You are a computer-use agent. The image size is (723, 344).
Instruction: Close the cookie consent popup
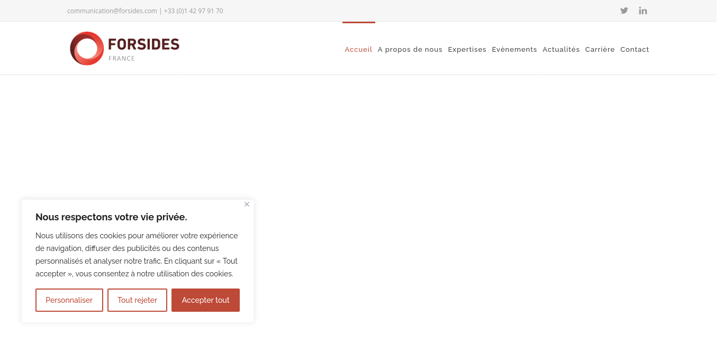click(247, 204)
